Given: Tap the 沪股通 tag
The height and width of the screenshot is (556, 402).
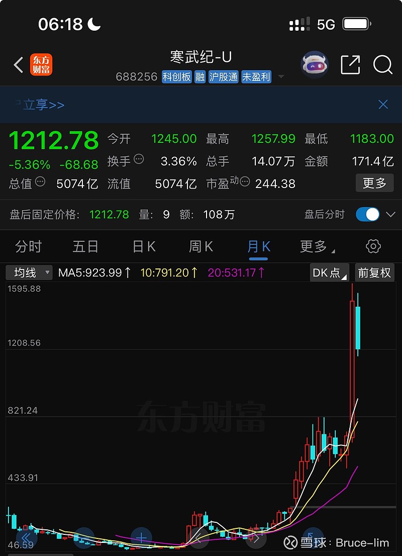Looking at the screenshot, I should [223, 76].
